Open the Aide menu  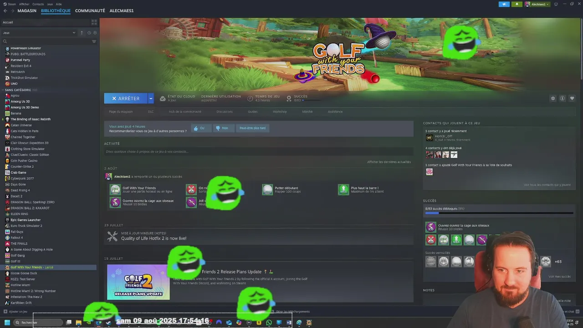point(59,4)
